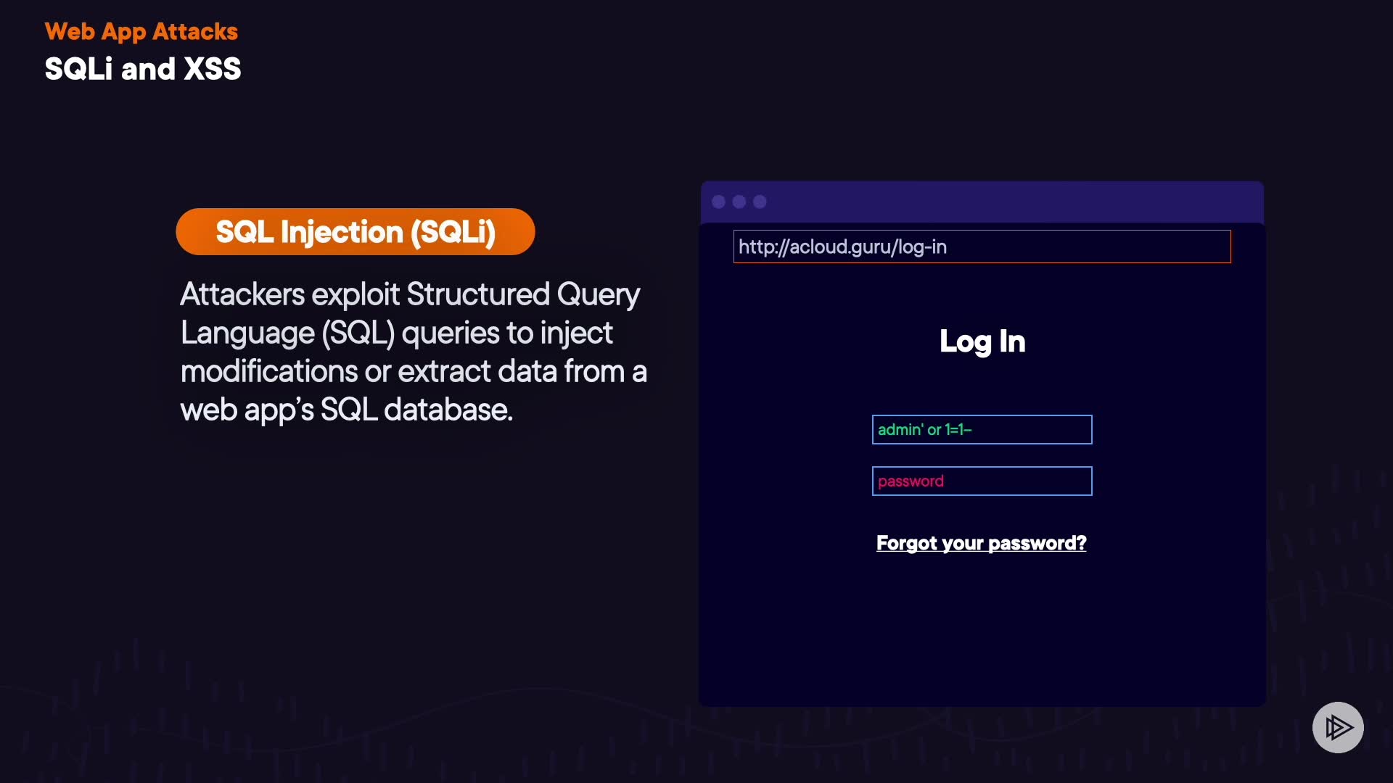Click the word 'SQLi' in white slide heading
The height and width of the screenshot is (783, 1393).
[78, 69]
